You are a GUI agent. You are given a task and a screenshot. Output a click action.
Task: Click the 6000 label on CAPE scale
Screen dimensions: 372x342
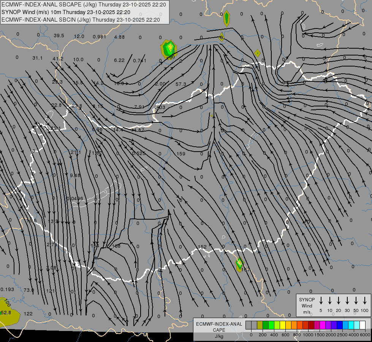pyautogui.click(x=366, y=335)
